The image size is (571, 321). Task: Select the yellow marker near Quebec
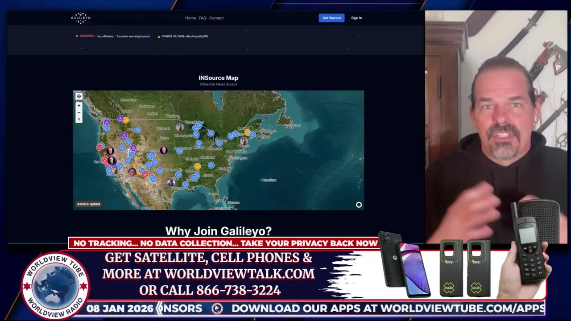click(x=248, y=132)
